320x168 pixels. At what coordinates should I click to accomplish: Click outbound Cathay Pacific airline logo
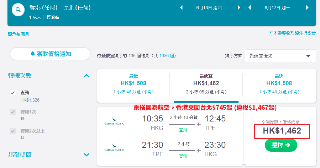click(114, 121)
